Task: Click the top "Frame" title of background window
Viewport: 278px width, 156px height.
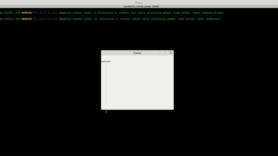Action: (139, 3)
